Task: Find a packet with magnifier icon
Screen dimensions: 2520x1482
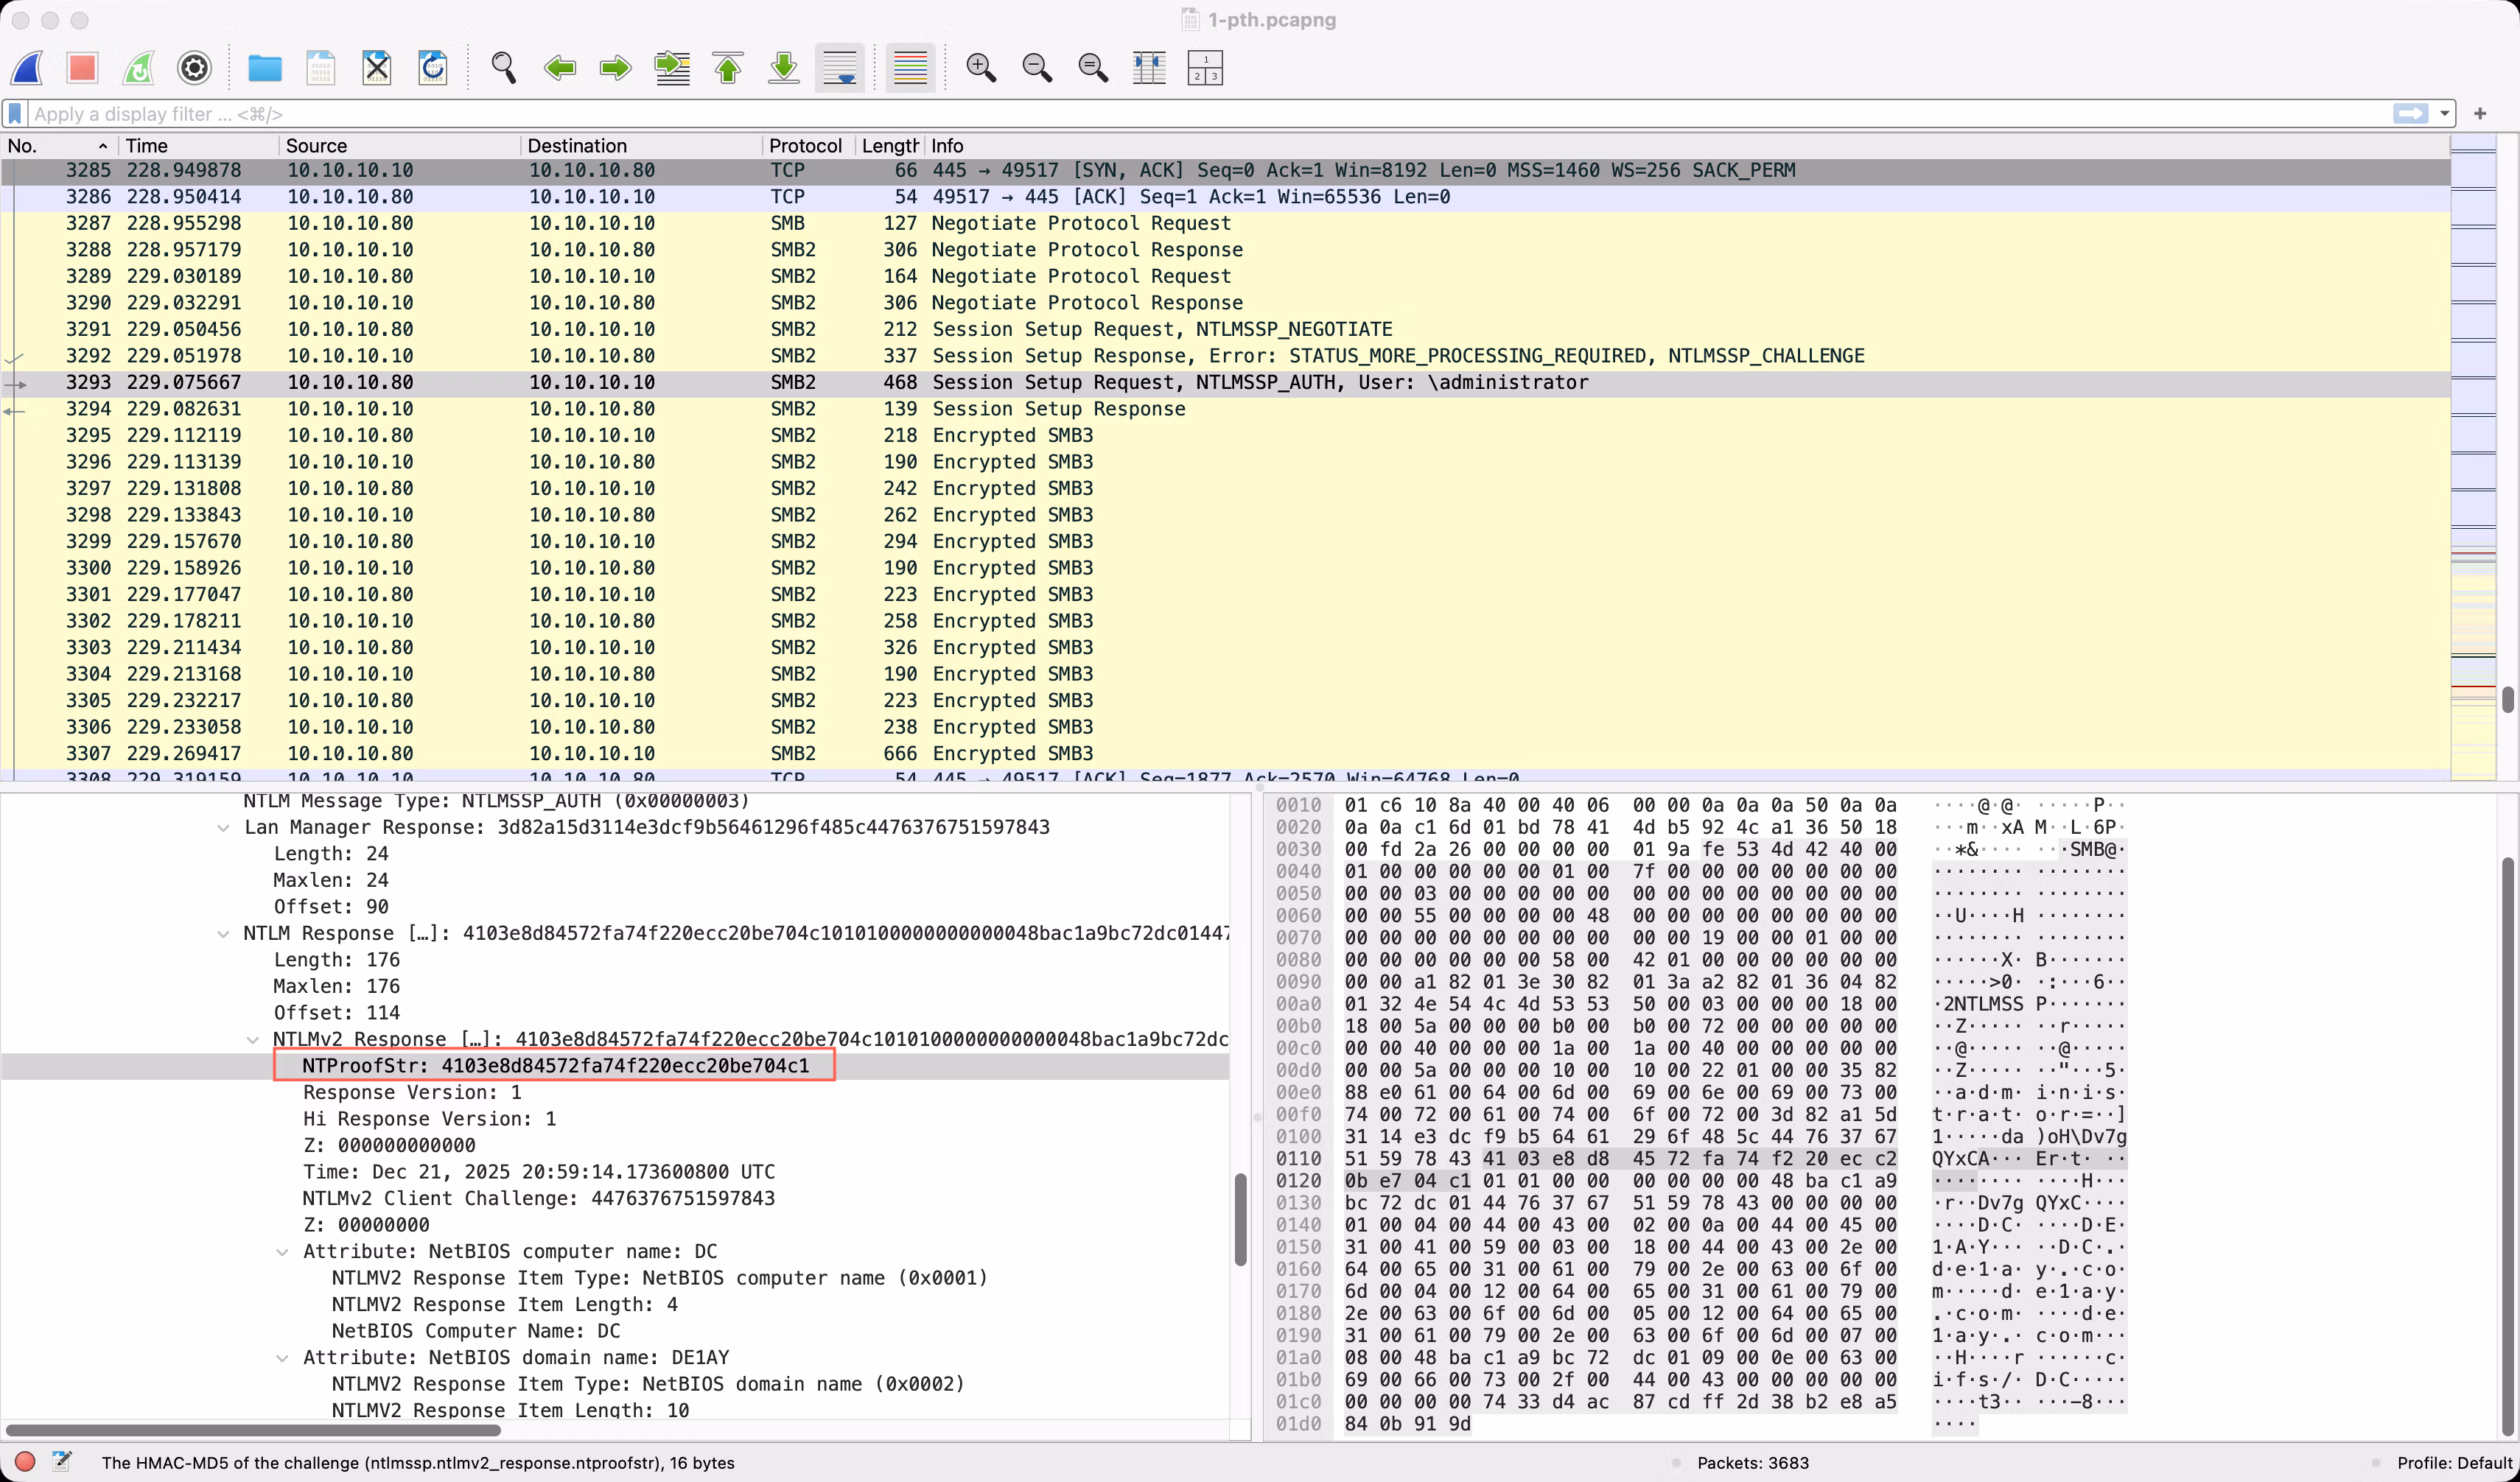Action: pyautogui.click(x=504, y=68)
